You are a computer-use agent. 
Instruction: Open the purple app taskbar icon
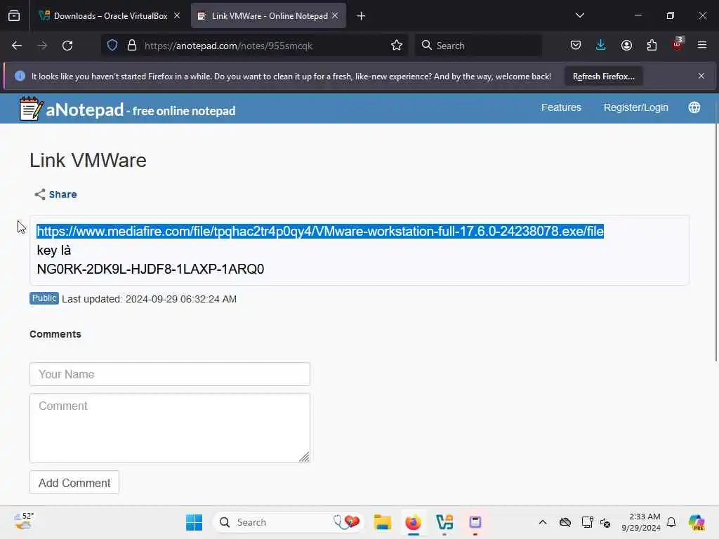[x=475, y=522]
